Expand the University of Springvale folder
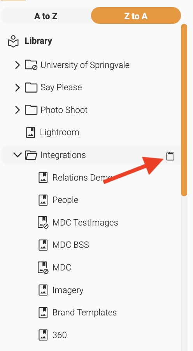The height and width of the screenshot is (351, 193). [x=18, y=65]
